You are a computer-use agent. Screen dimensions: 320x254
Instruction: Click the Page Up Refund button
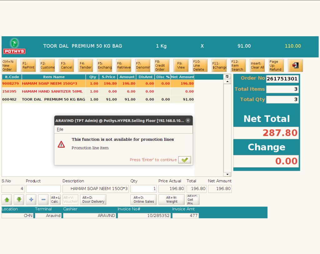click(x=276, y=66)
